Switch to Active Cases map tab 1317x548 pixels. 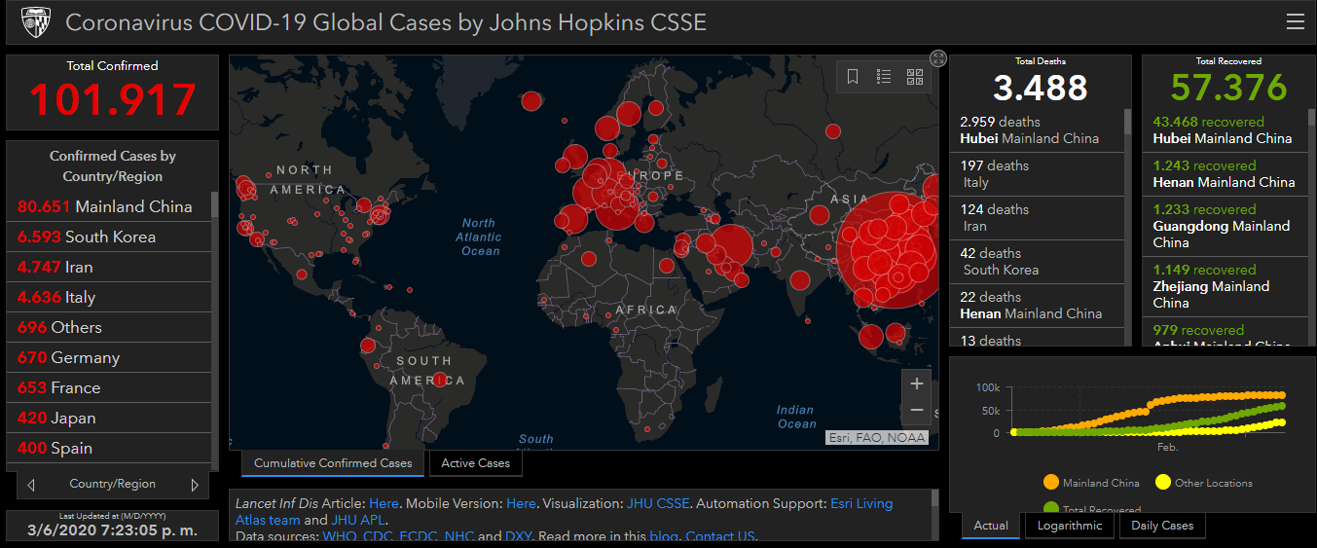(x=476, y=463)
